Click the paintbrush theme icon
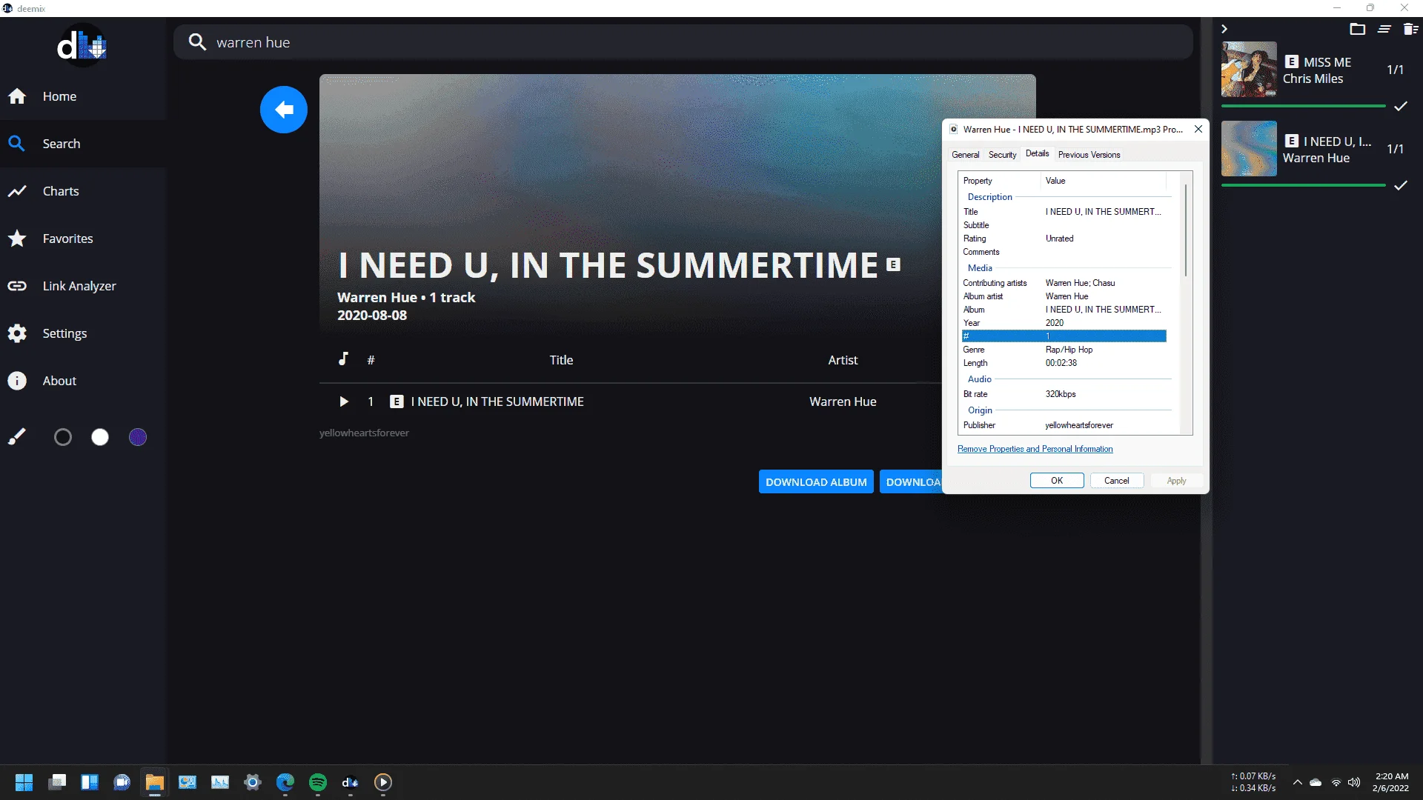The image size is (1423, 800). pos(16,437)
